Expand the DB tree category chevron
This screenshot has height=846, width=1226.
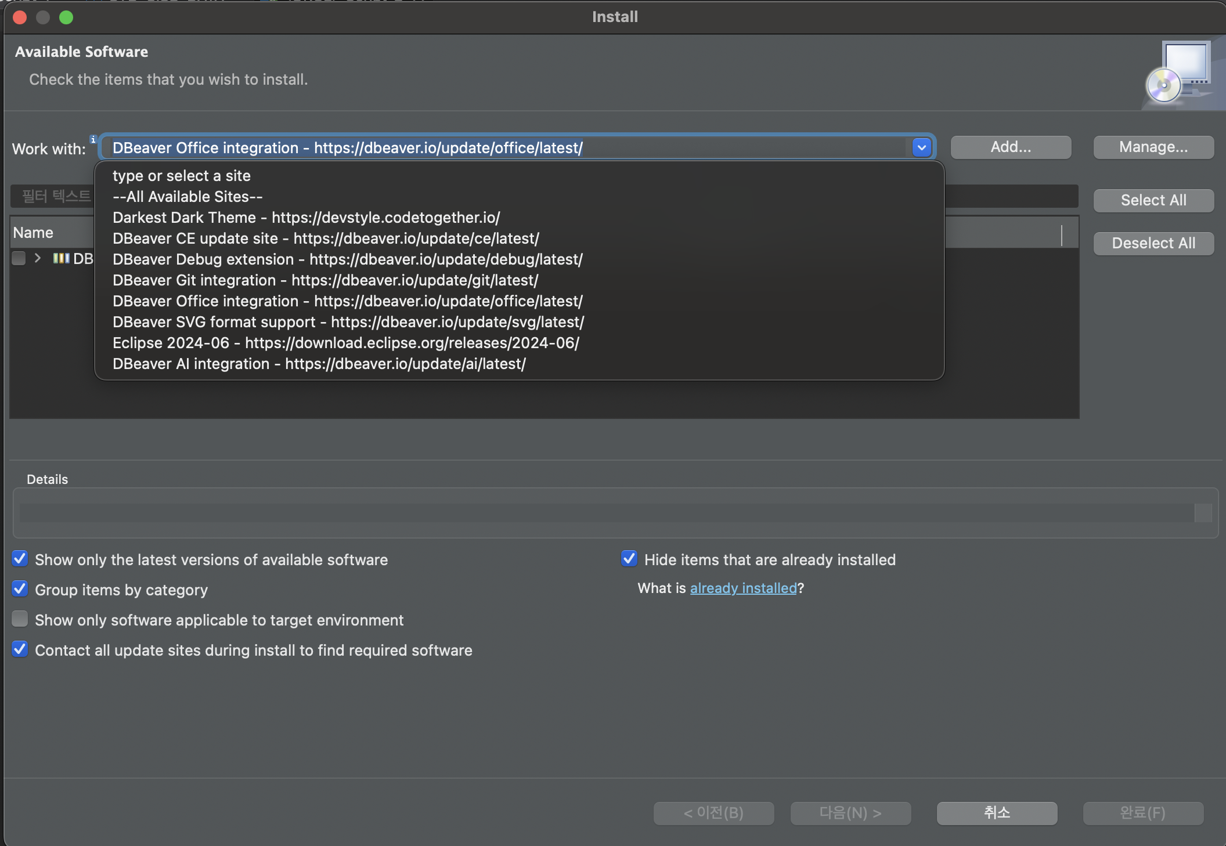38,258
